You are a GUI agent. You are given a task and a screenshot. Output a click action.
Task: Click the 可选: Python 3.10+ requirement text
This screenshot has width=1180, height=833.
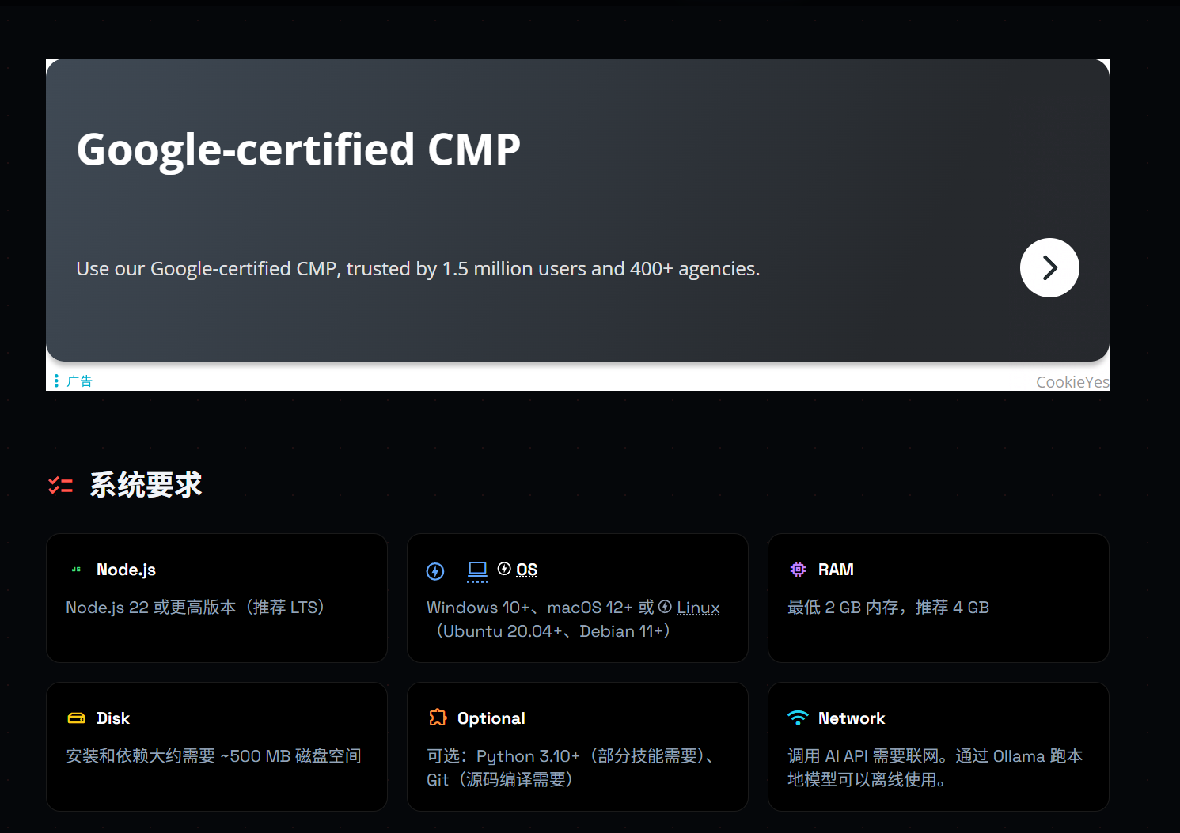pyautogui.click(x=570, y=756)
